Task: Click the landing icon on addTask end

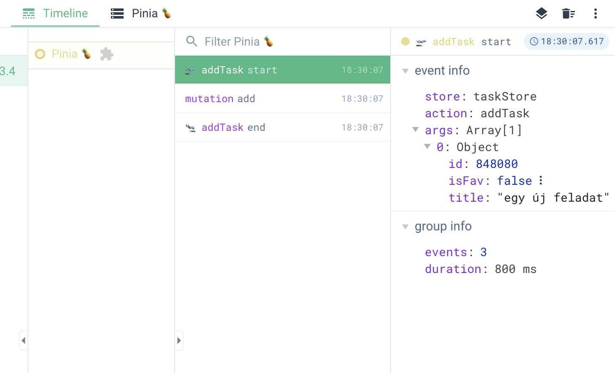Action: (190, 128)
